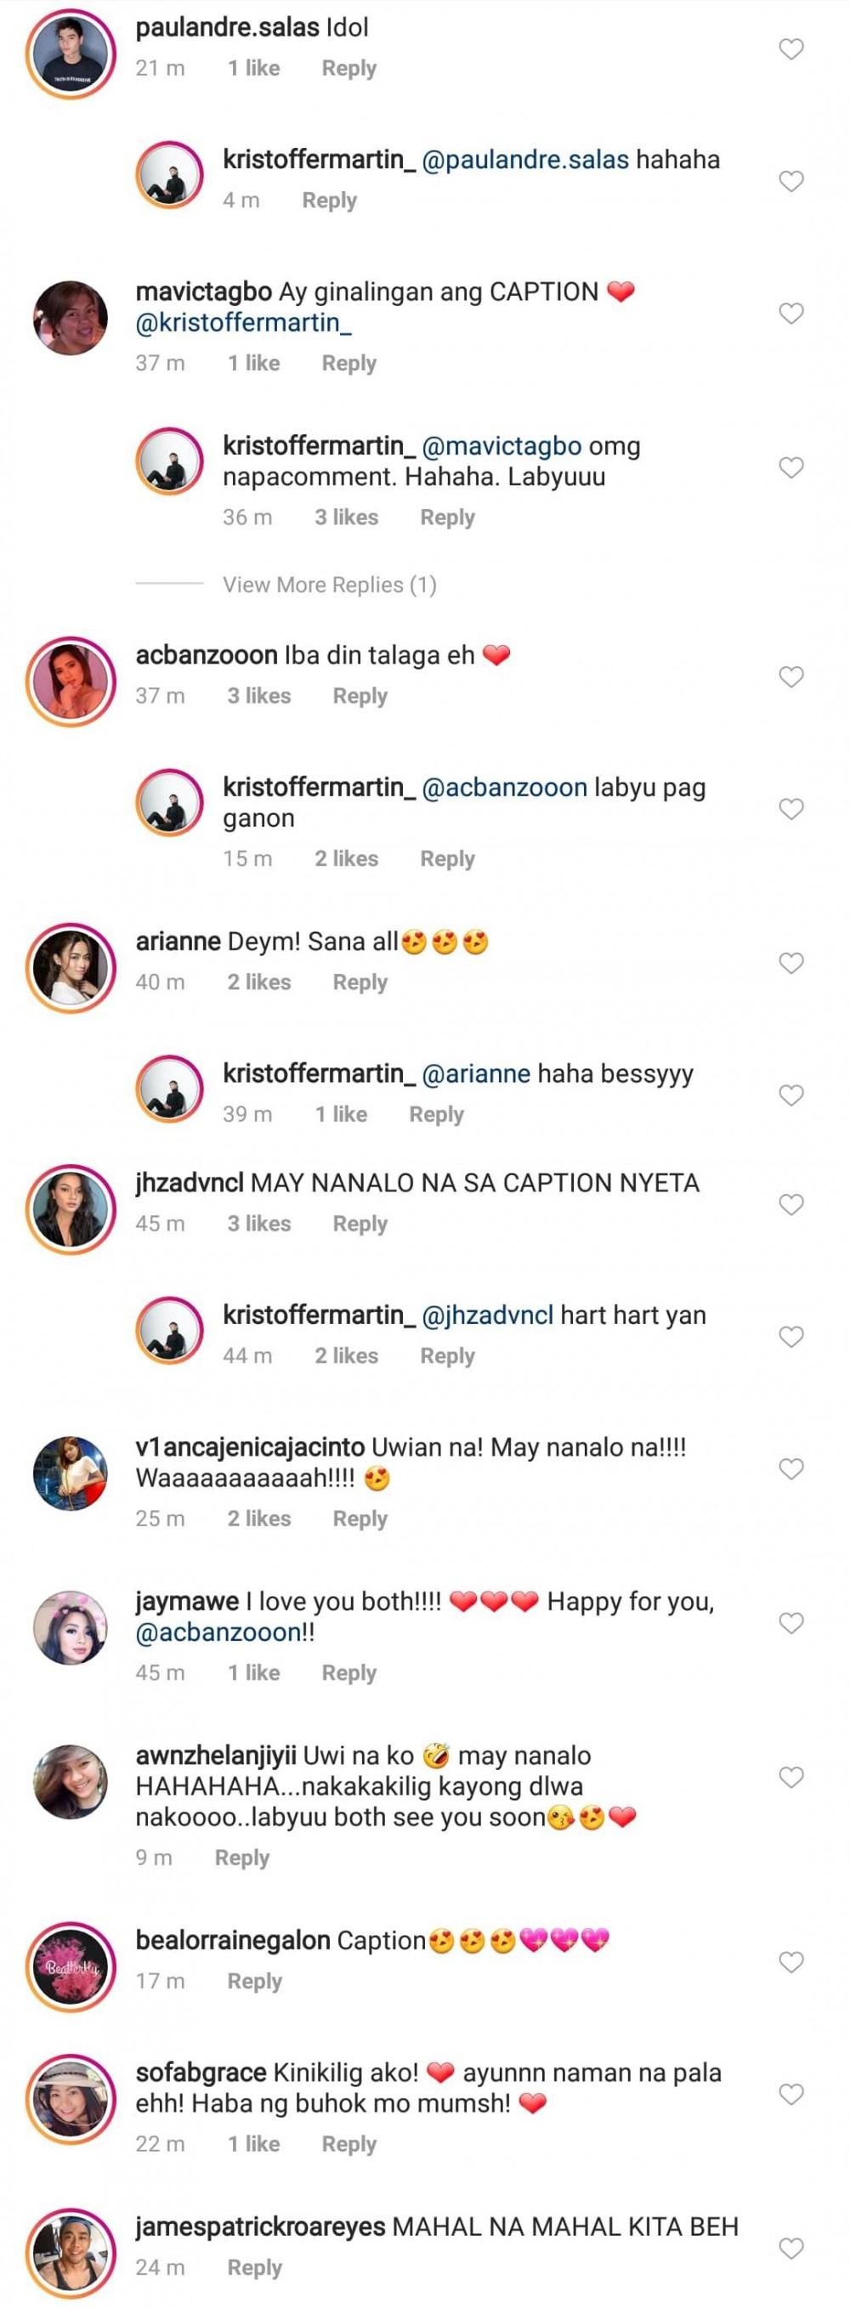Open @acbanzooon mention in jaymawe's comment
The height and width of the screenshot is (2308, 850).
coord(218,1632)
